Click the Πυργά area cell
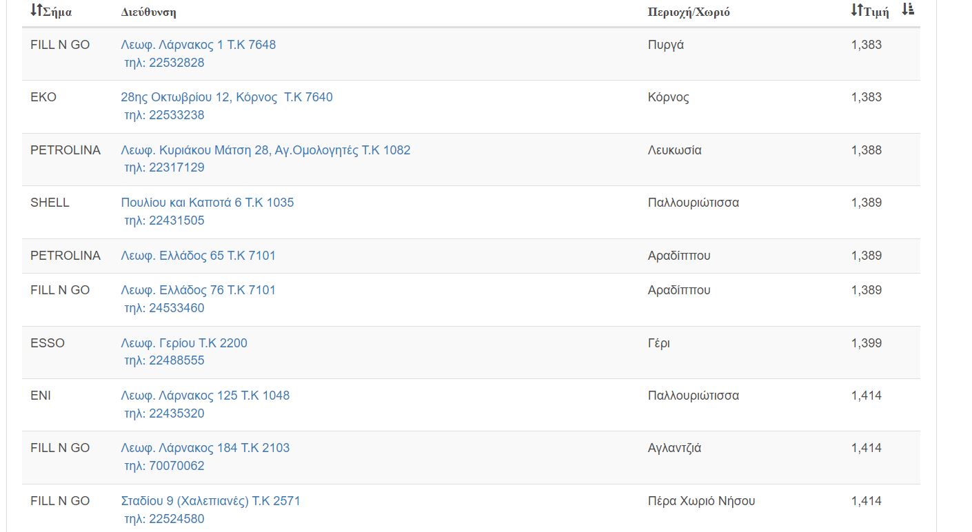 point(666,45)
